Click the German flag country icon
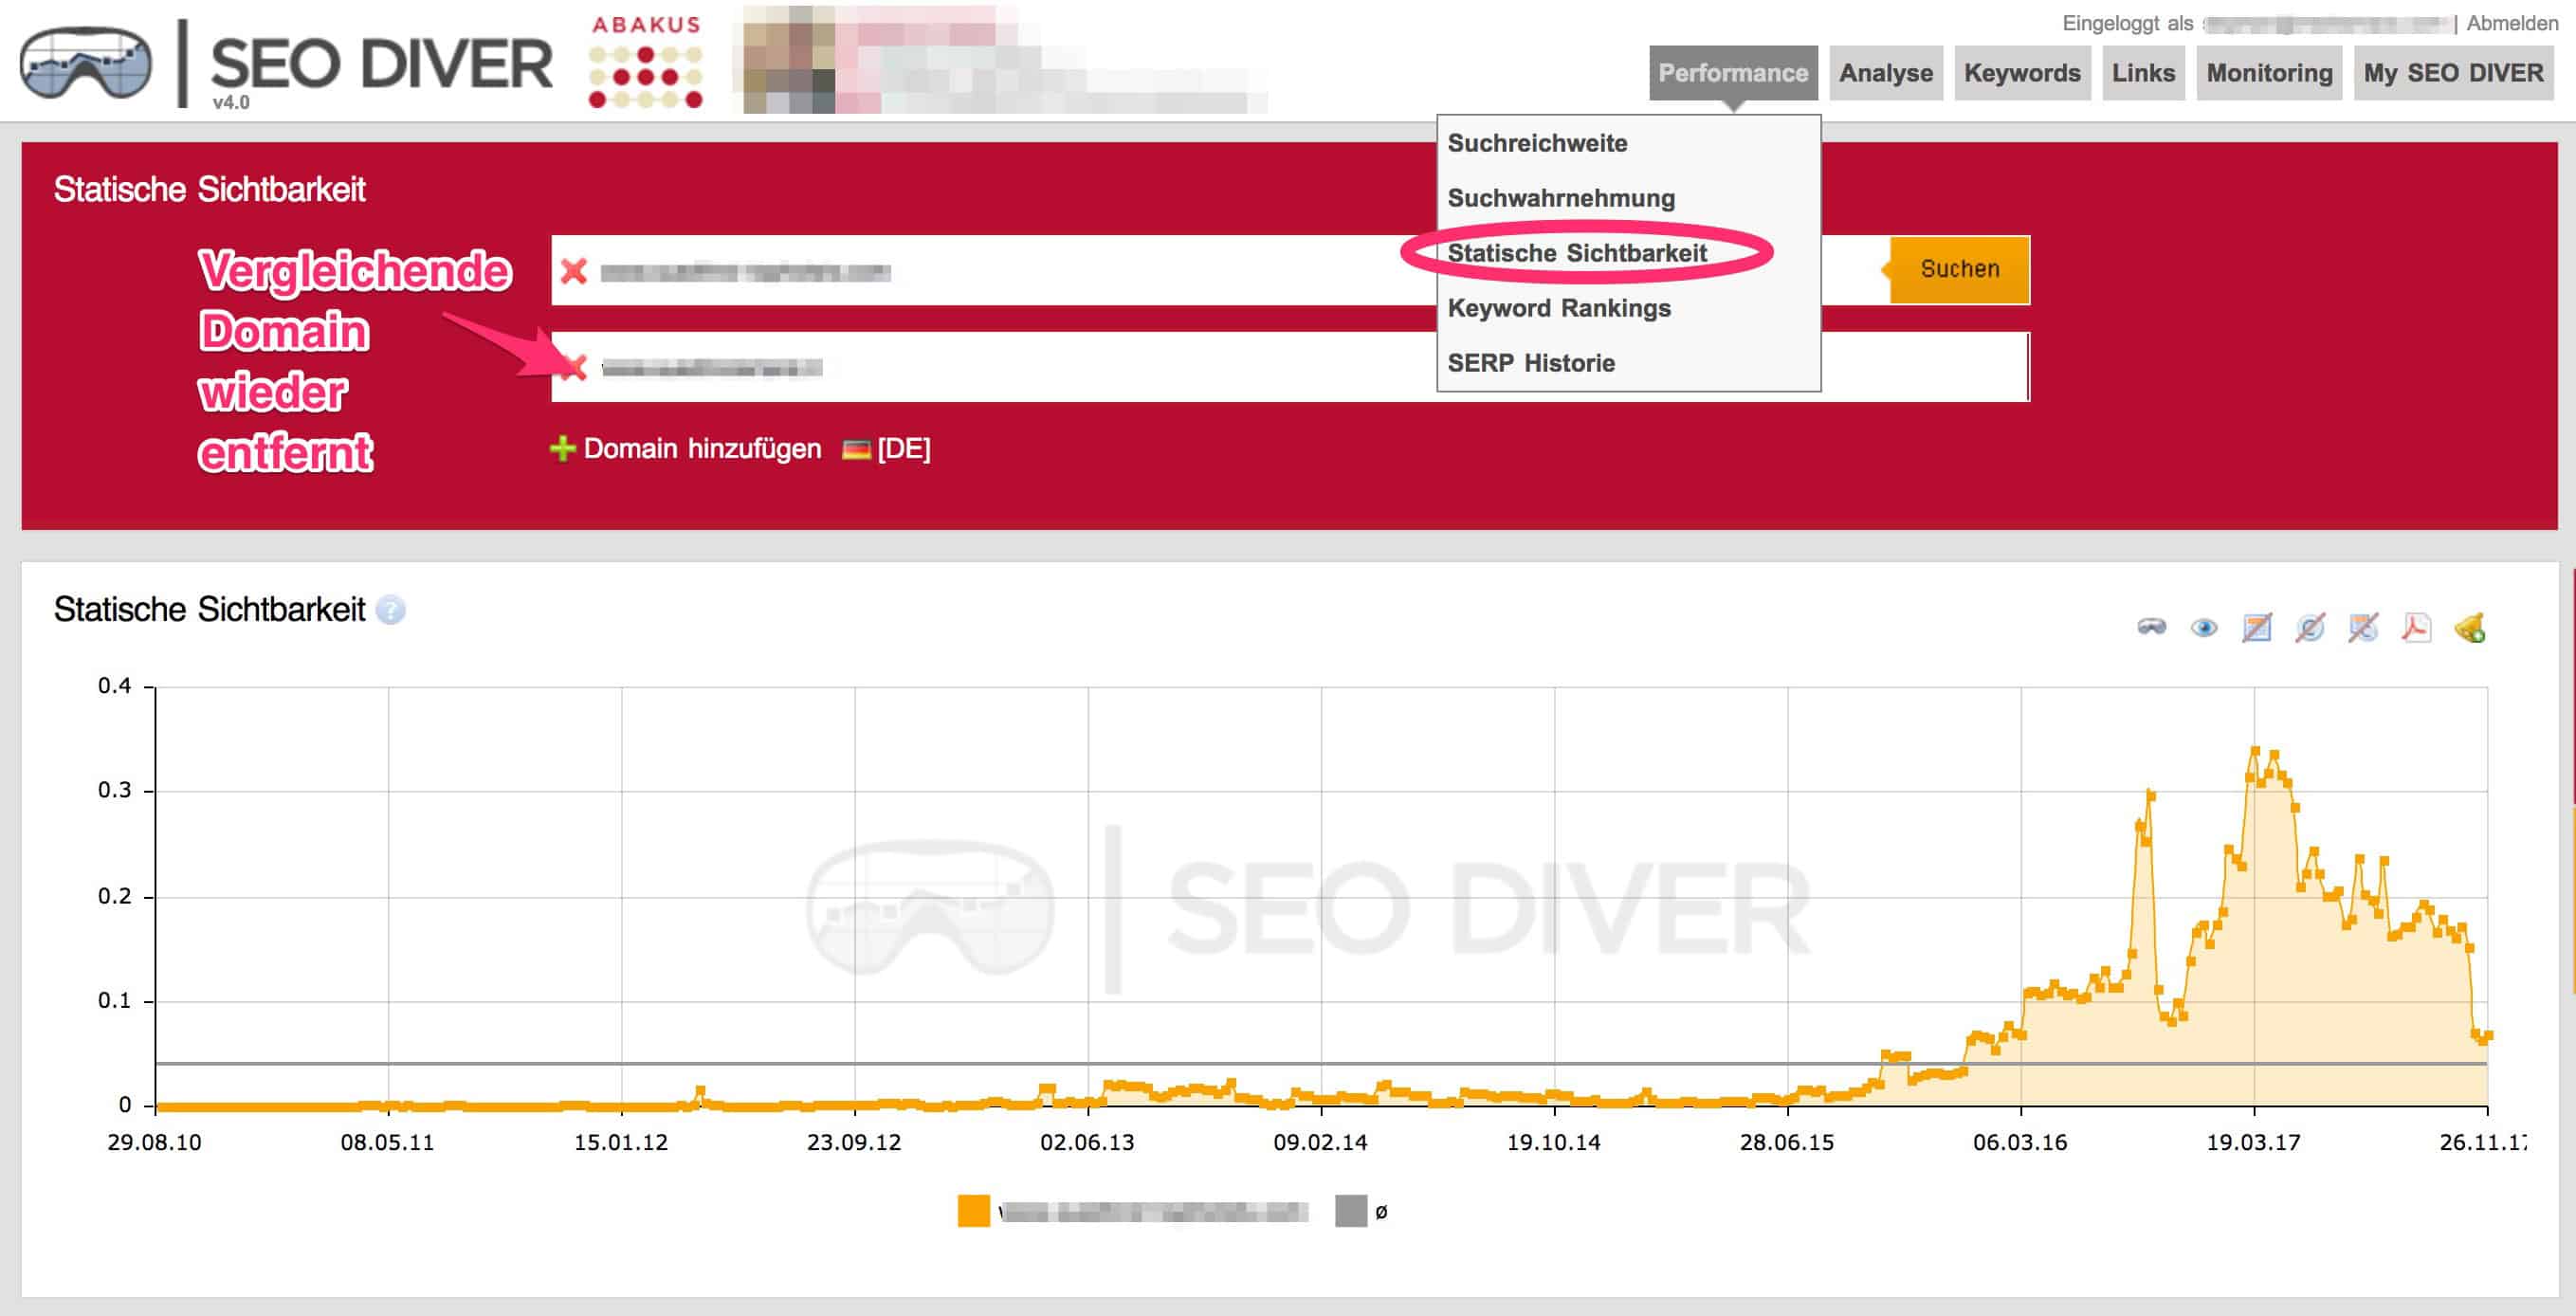This screenshot has width=2576, height=1316. pyautogui.click(x=856, y=450)
